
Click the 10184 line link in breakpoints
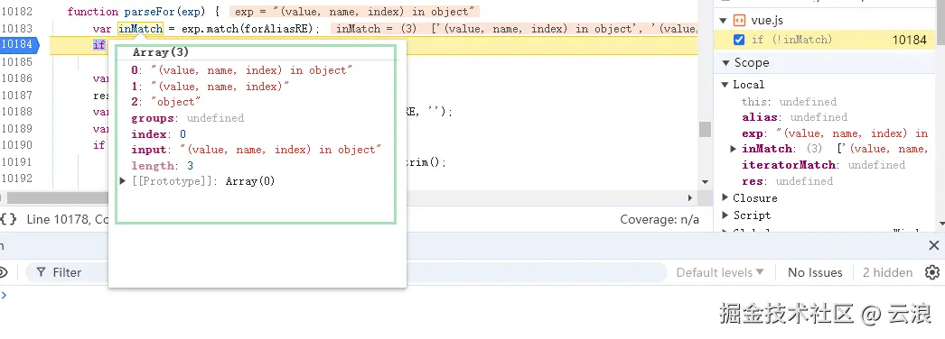[x=910, y=40]
